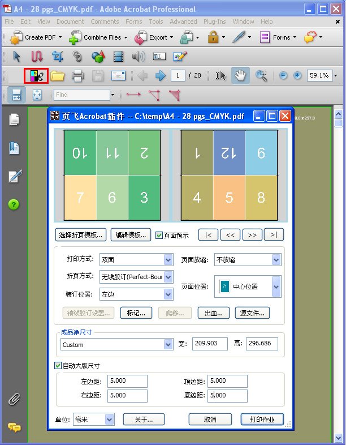The width and height of the screenshot is (346, 445).
Task: Open the Pages panel in sidebar
Action: 14,119
